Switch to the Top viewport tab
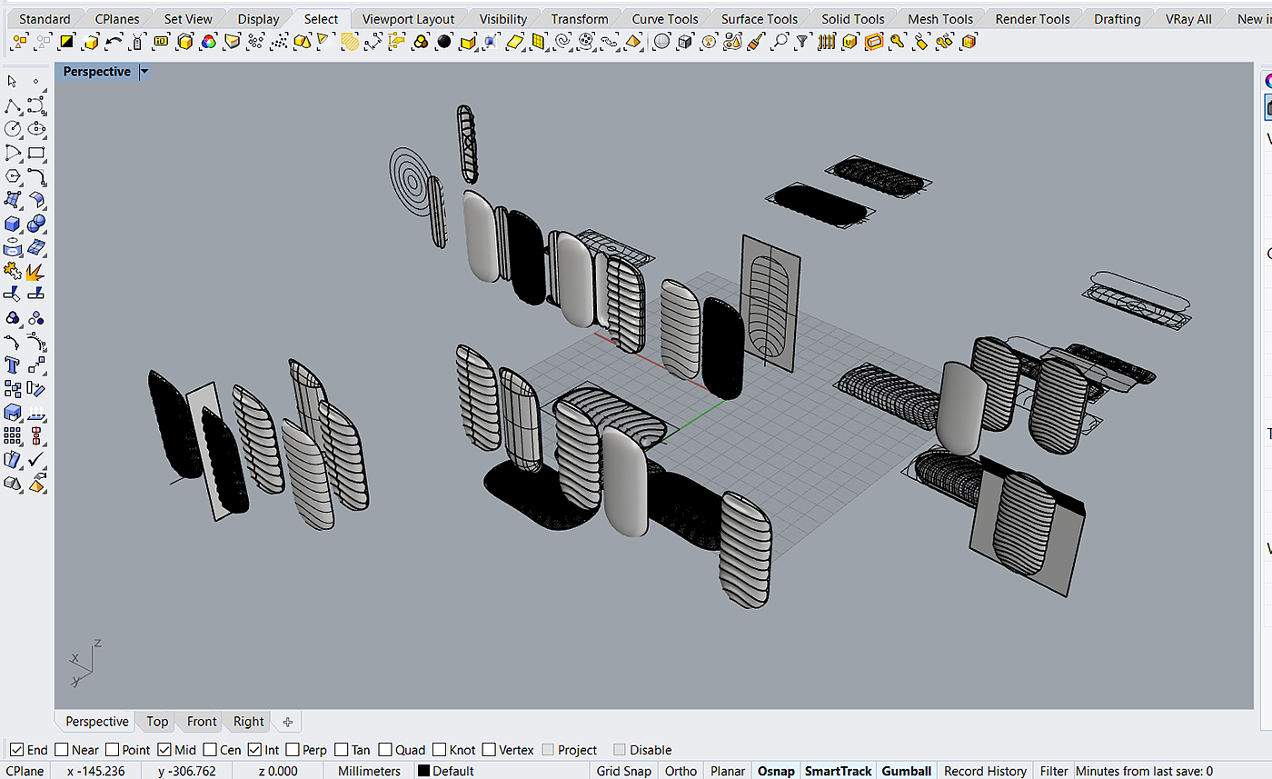Image resolution: width=1272 pixels, height=779 pixels. [x=157, y=722]
